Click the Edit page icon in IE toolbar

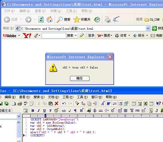(116, 19)
